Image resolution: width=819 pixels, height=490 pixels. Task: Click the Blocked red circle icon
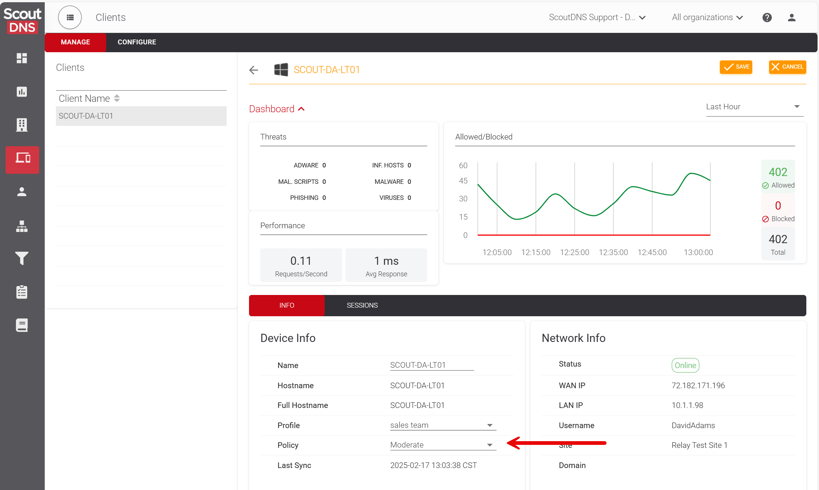pos(766,219)
